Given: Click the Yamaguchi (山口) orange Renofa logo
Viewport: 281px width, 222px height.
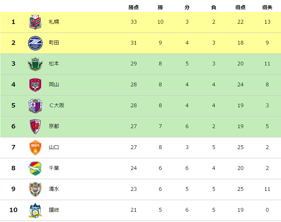Looking at the screenshot, I should coord(35,147).
